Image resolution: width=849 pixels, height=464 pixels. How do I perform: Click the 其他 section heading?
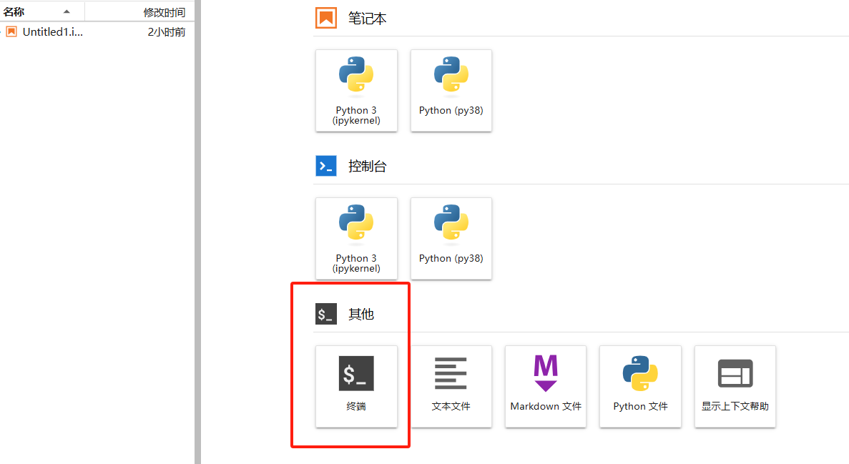click(361, 314)
